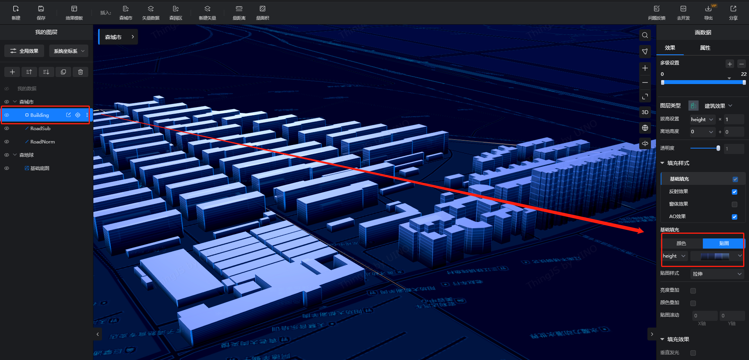Image resolution: width=749 pixels, height=360 pixels.
Task: Open the 系统坐标系 dropdown
Action: pyautogui.click(x=69, y=51)
